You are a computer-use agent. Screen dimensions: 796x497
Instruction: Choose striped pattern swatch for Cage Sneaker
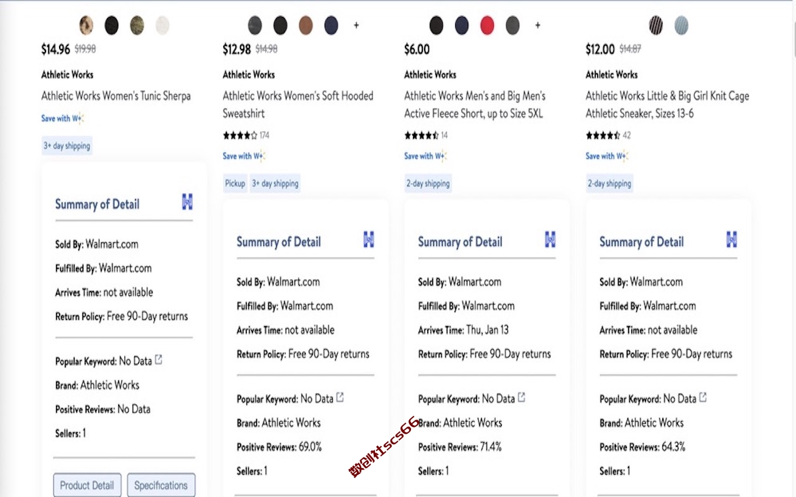pos(656,25)
